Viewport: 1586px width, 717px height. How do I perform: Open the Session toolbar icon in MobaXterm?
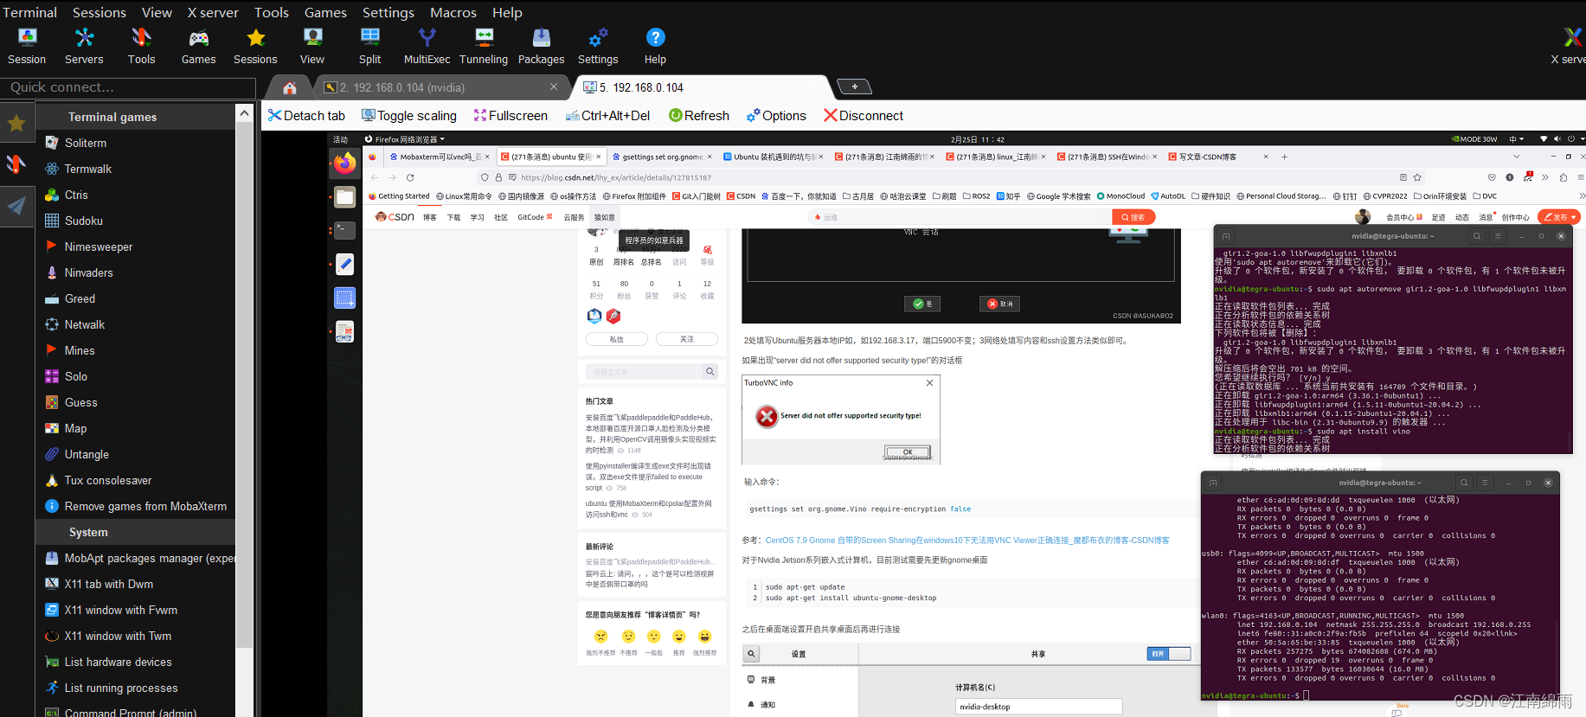coord(27,46)
